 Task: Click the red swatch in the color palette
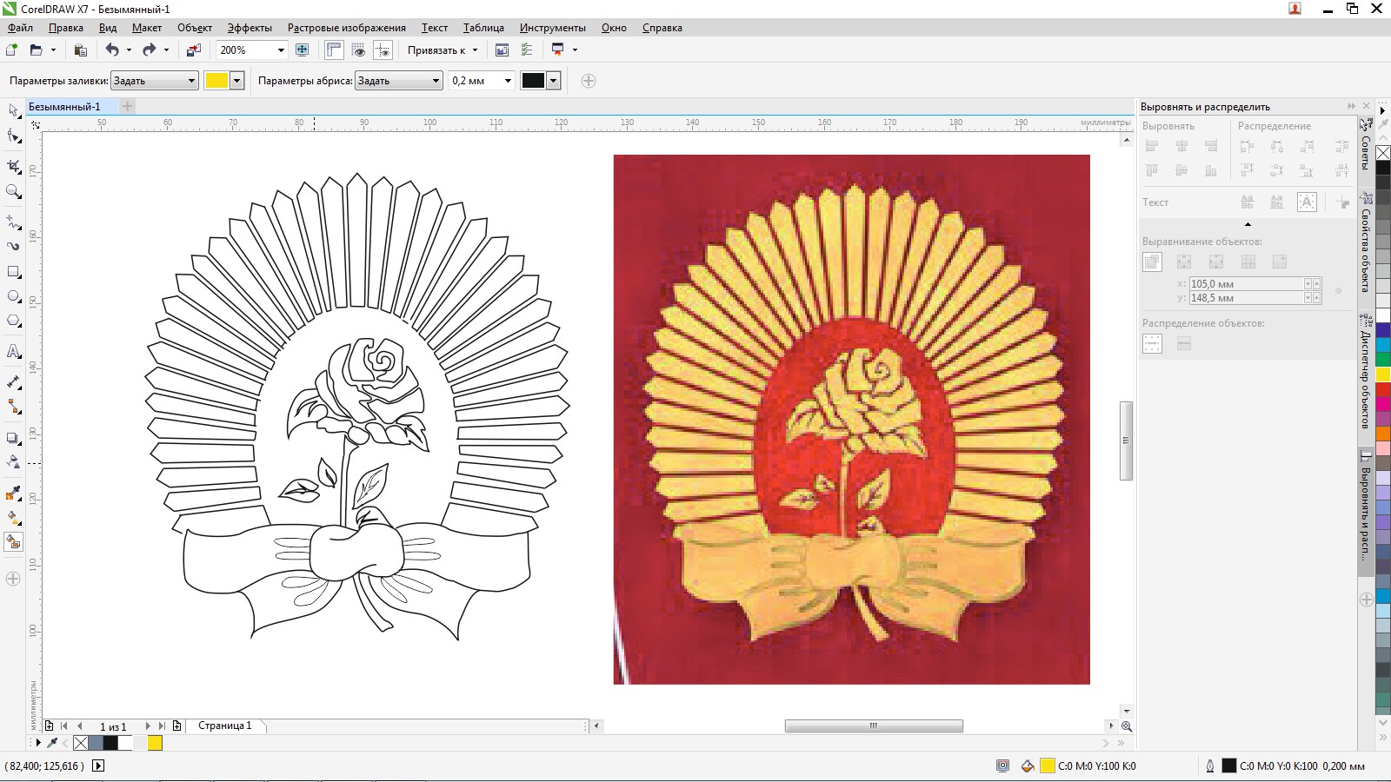click(x=1382, y=391)
